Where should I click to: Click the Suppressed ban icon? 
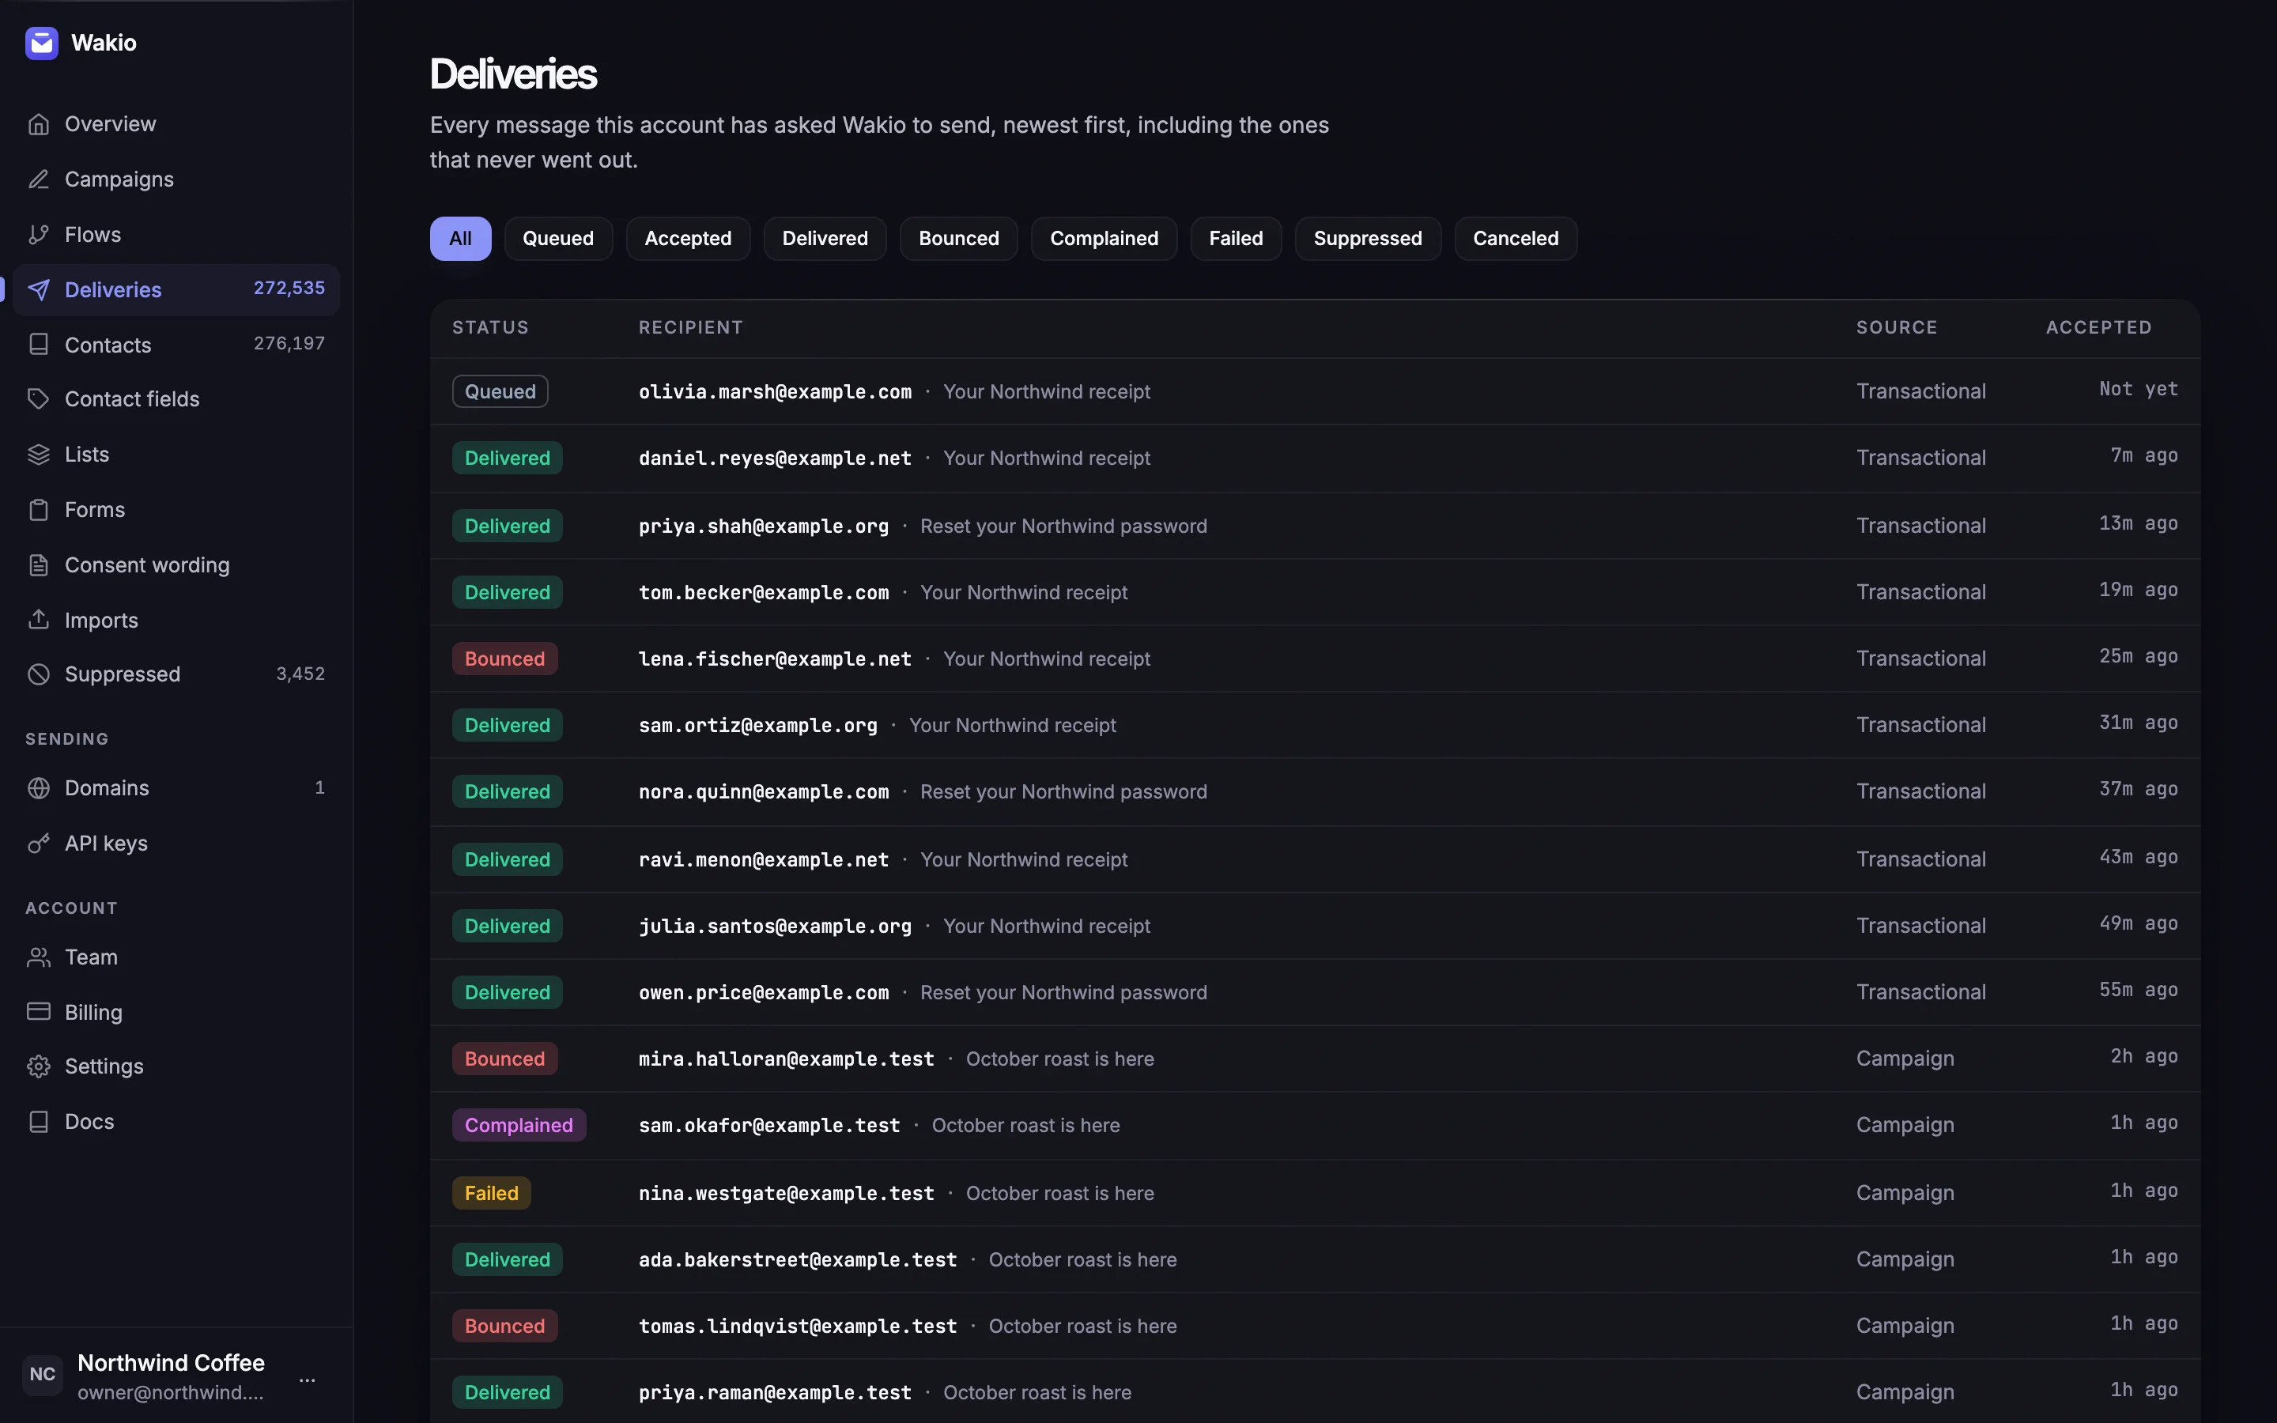[39, 674]
